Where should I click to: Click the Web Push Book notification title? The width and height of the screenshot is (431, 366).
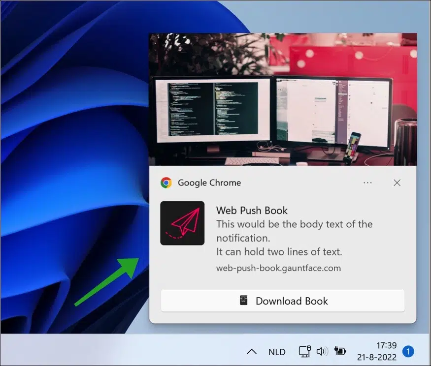click(252, 211)
